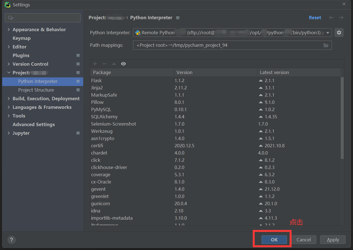The height and width of the screenshot is (250, 353).
Task: Click the PyCharm logo in the title bar
Action: 8,5
